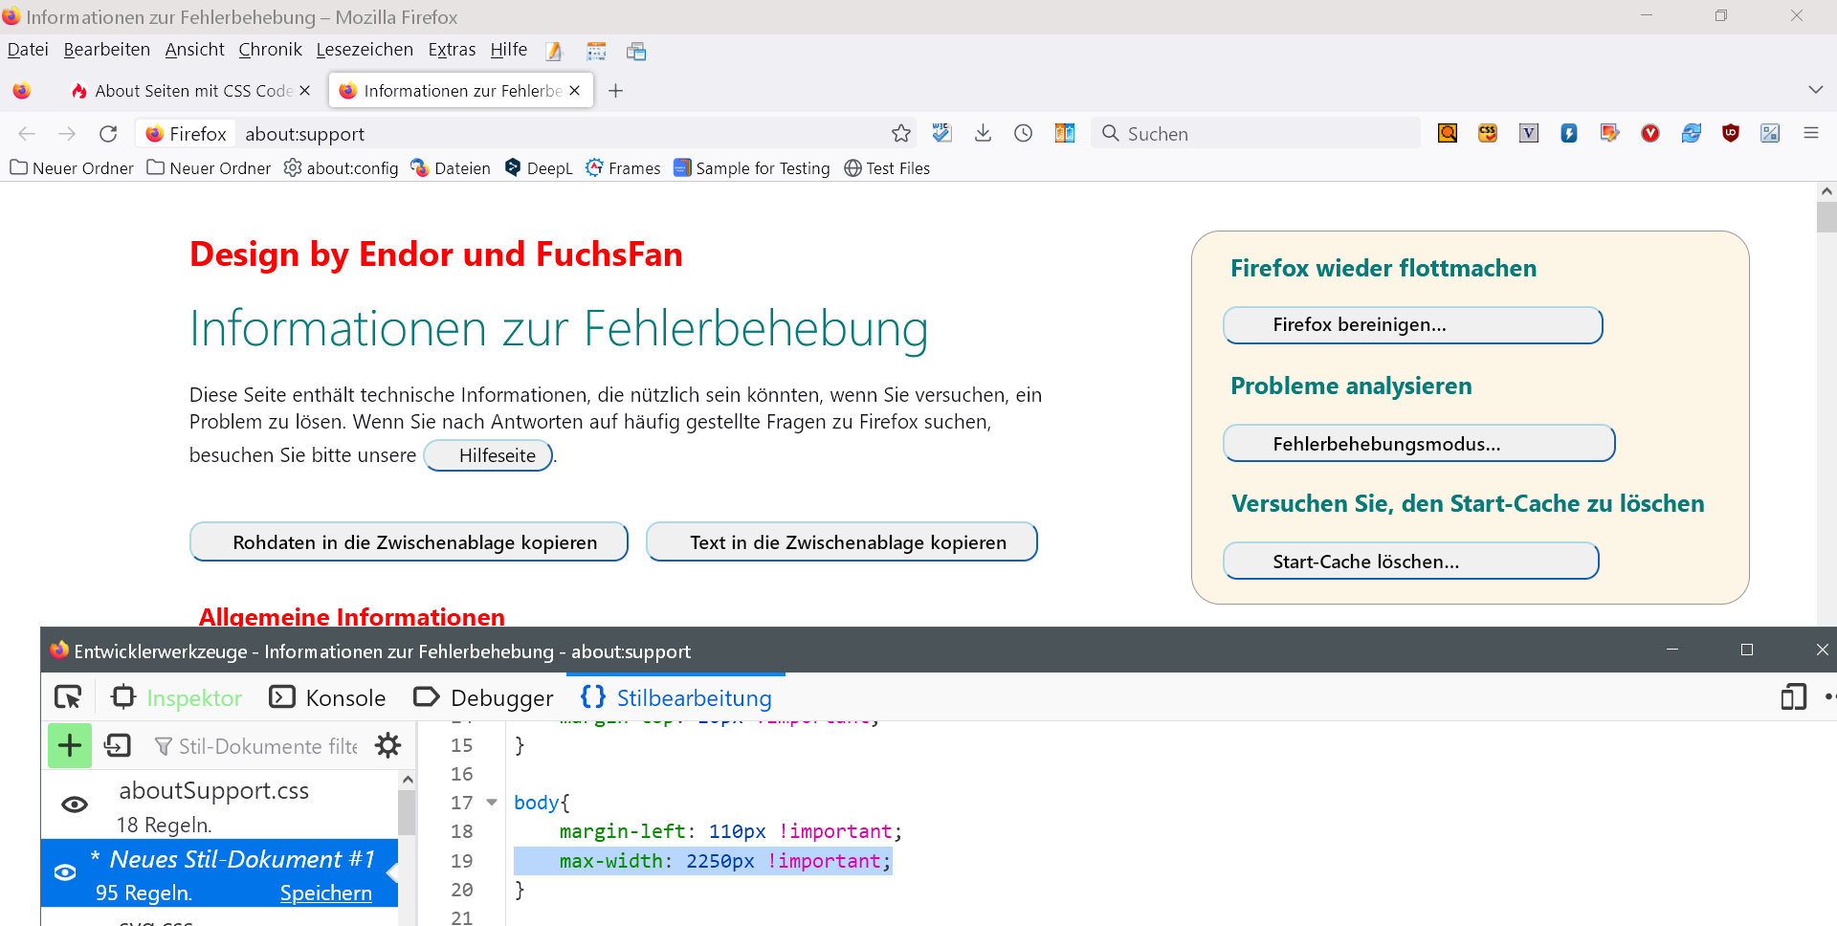This screenshot has height=926, width=1837.
Task: Bookmark this page with the star icon
Action: 900,134
